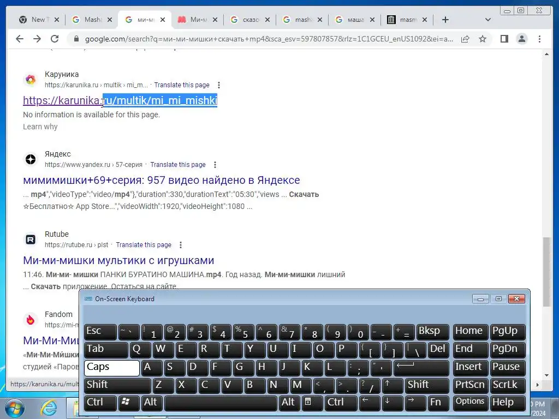Click the Bksp key on On-Screen Keyboard
The width and height of the screenshot is (559, 419).
point(433,332)
